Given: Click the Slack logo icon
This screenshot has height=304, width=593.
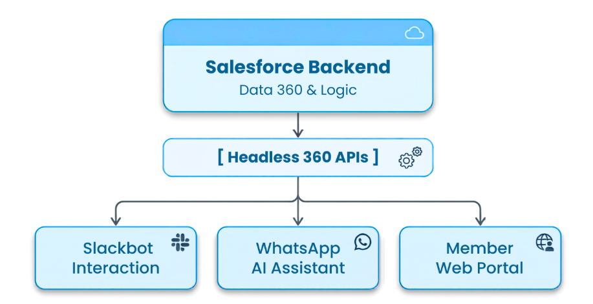Looking at the screenshot, I should coord(180,243).
